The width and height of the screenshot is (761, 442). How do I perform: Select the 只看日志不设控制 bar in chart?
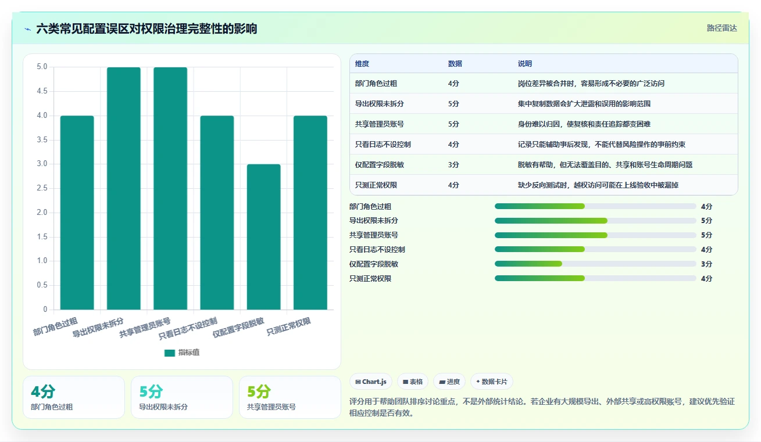click(x=217, y=213)
